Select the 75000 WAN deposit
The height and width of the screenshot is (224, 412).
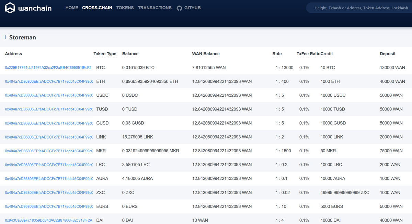click(391, 151)
